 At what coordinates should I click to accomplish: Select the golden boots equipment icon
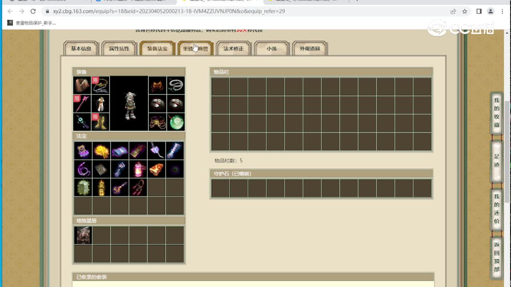(101, 122)
